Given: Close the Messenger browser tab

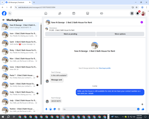Looking at the screenshot, I should tap(30, 2).
